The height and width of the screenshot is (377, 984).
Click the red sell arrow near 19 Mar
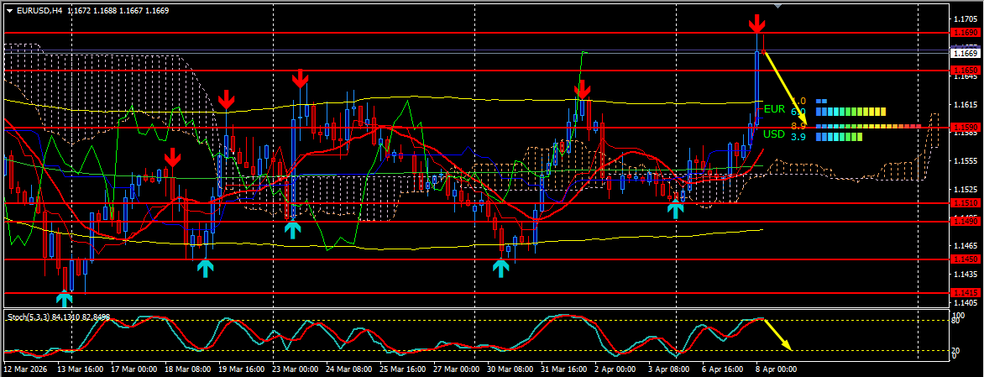(226, 99)
